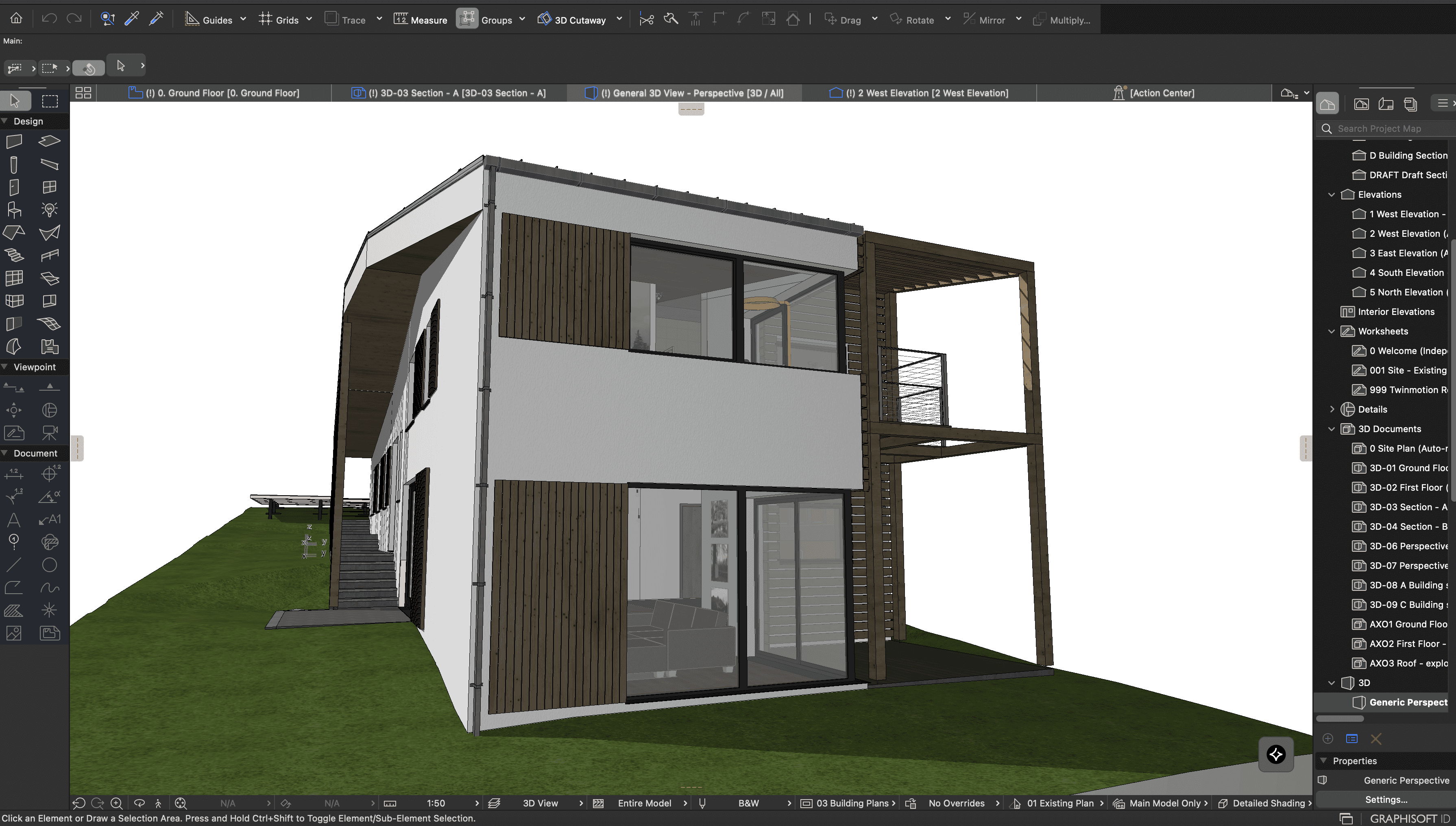Select the Text tool icon
Viewport: 1456px width, 826px height.
(14, 520)
